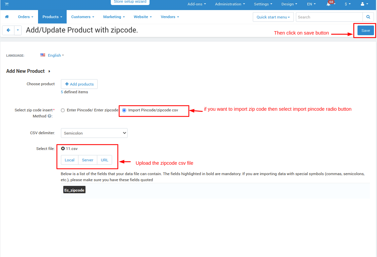Screen dimensions: 377x257
Task: Open the CSV delimiter Semicolon dropdown
Action: [x=94, y=133]
